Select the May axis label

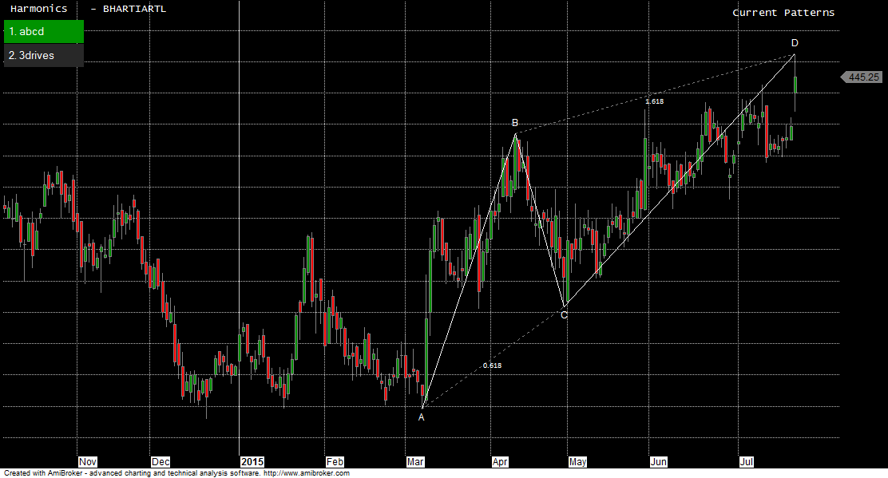[577, 461]
